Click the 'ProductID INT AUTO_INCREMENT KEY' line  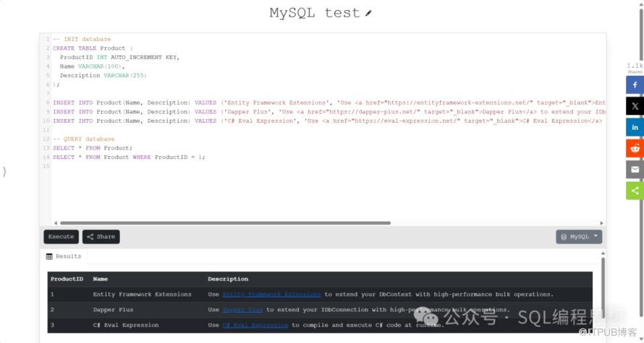pyautogui.click(x=120, y=57)
